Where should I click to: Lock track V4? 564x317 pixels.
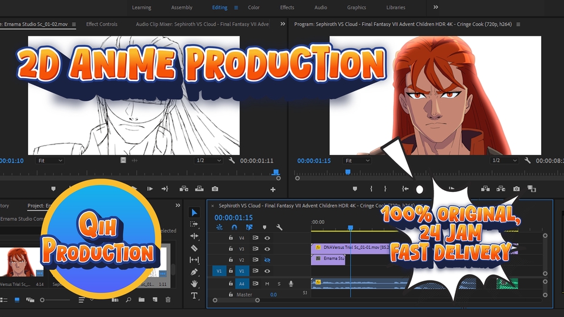tap(230, 238)
